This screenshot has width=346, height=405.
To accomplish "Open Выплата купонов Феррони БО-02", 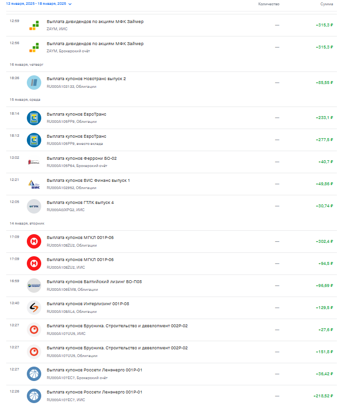I will click(x=172, y=162).
